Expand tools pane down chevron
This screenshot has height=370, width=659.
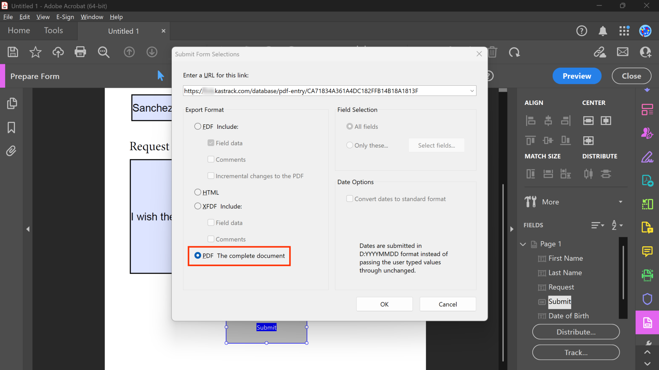coord(647,364)
